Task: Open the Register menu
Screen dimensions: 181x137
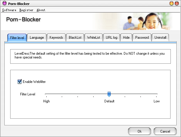Action: [27, 10]
